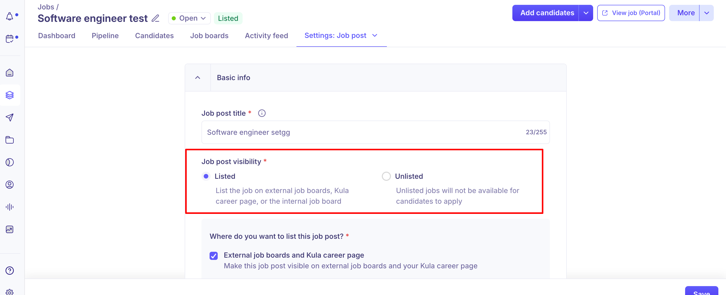Select the Unlisted visibility radio button

[x=386, y=176]
